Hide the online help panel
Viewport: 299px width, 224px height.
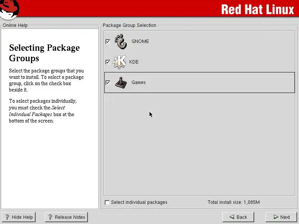(19, 217)
